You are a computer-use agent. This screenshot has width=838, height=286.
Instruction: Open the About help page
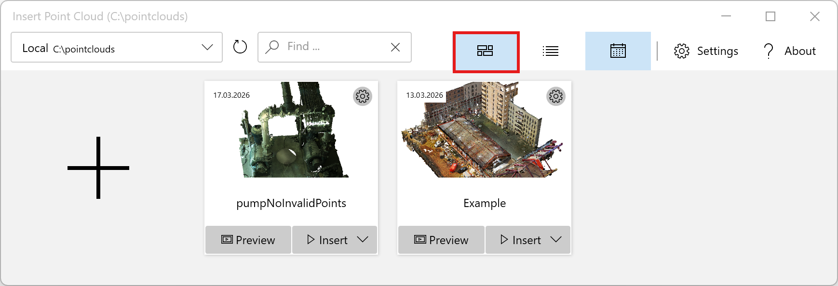pos(790,51)
